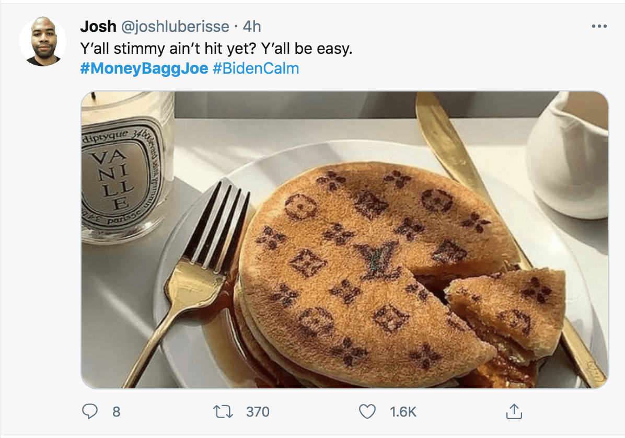Open the #MoneyBaggJoe hashtag

click(x=144, y=68)
